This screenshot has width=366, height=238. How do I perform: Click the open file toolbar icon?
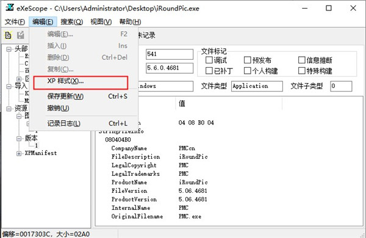tap(8, 35)
